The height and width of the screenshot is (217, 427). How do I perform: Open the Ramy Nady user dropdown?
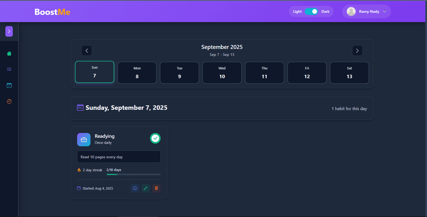(x=366, y=11)
